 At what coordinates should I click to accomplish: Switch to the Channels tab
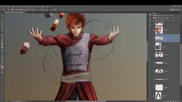[159, 13]
